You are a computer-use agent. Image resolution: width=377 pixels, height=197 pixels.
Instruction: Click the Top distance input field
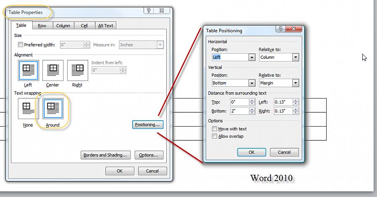pos(239,102)
